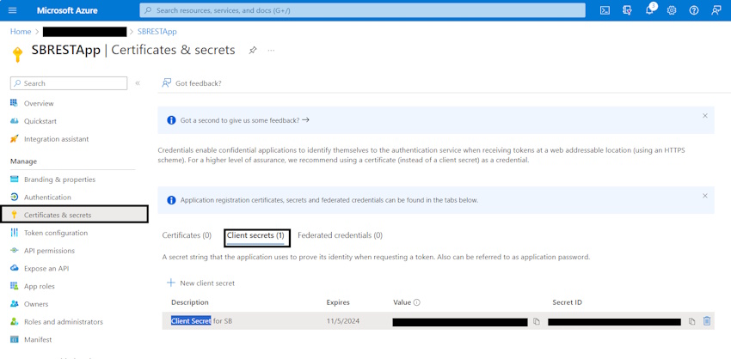The width and height of the screenshot is (731, 359).
Task: Click the App roles icon
Action: tap(14, 286)
